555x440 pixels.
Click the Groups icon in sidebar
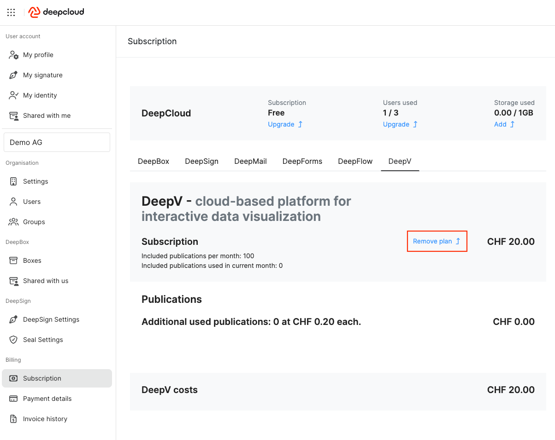[x=14, y=222]
